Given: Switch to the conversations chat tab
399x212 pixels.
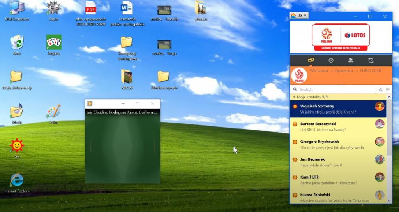Looking at the screenshot, I should [x=311, y=60].
